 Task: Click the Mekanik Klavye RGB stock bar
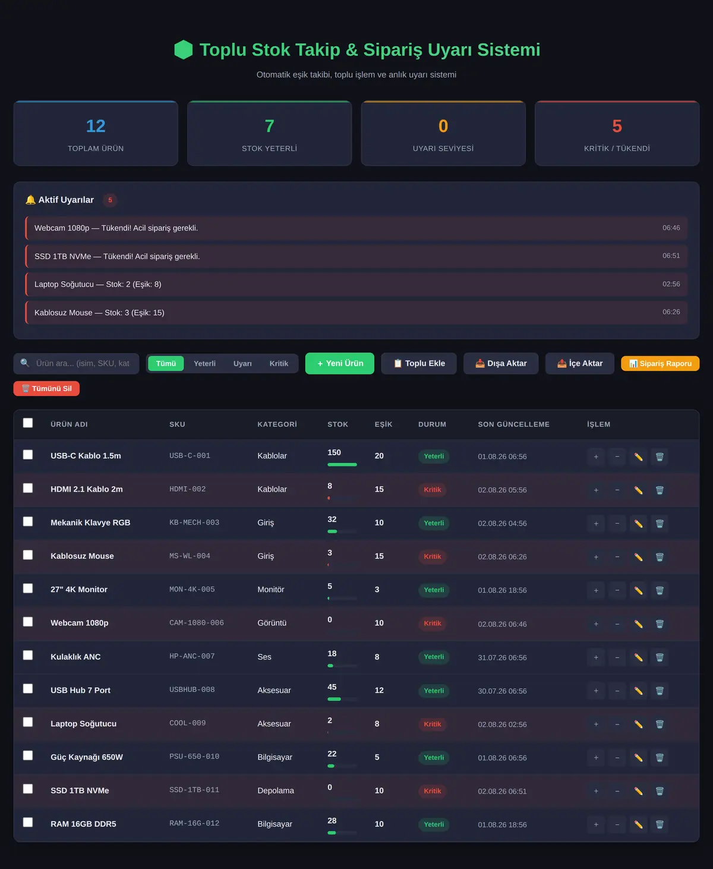[342, 531]
